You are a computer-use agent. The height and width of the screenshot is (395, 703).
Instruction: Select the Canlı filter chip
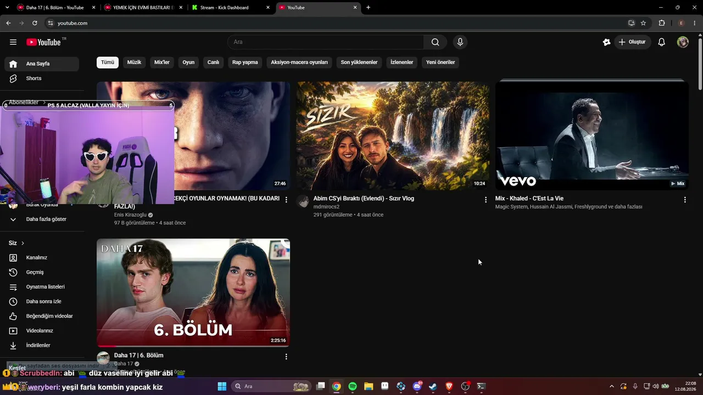click(x=213, y=63)
